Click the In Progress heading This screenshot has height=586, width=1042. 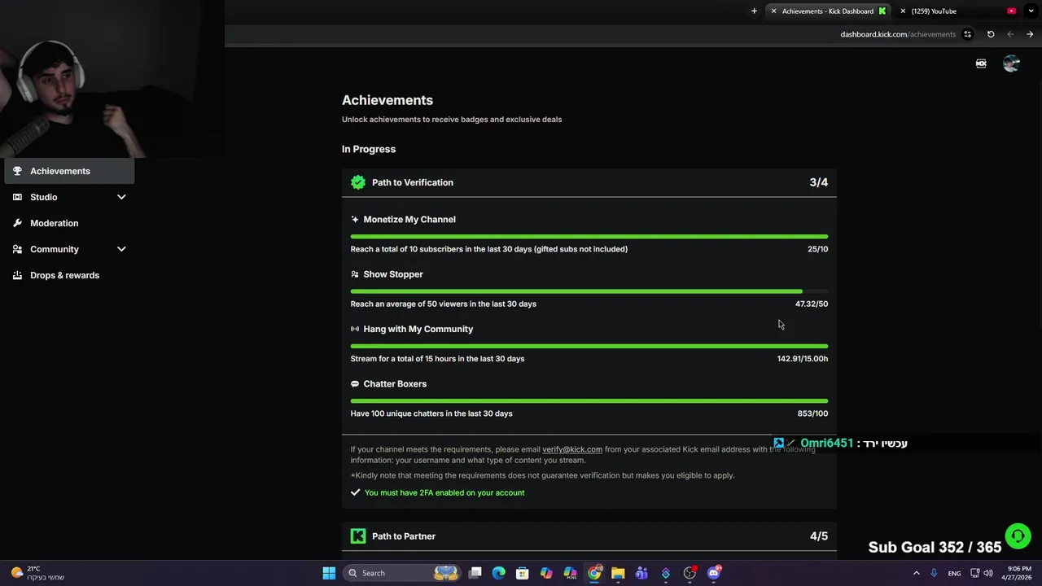tap(369, 149)
